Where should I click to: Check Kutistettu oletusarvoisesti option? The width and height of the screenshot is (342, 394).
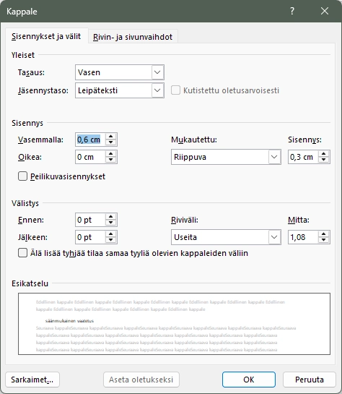pyautogui.click(x=175, y=90)
